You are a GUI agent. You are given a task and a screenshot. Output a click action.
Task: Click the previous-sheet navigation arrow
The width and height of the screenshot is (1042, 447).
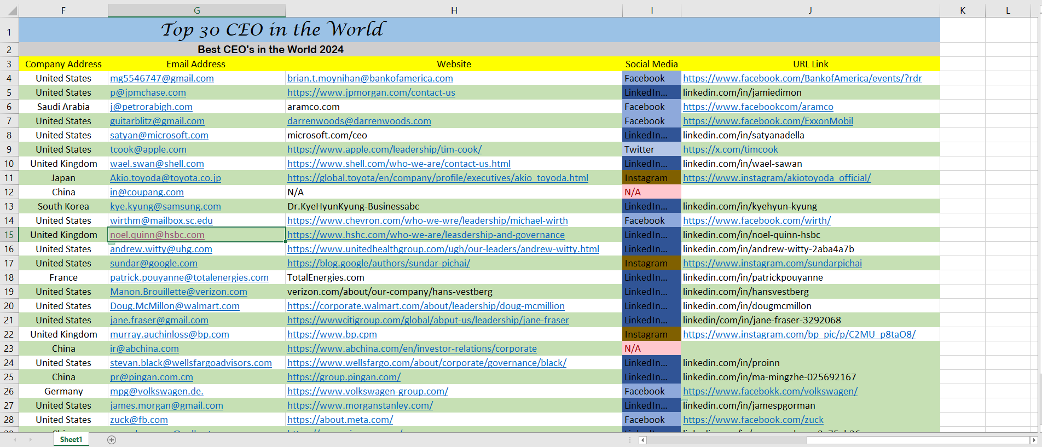[x=15, y=440]
